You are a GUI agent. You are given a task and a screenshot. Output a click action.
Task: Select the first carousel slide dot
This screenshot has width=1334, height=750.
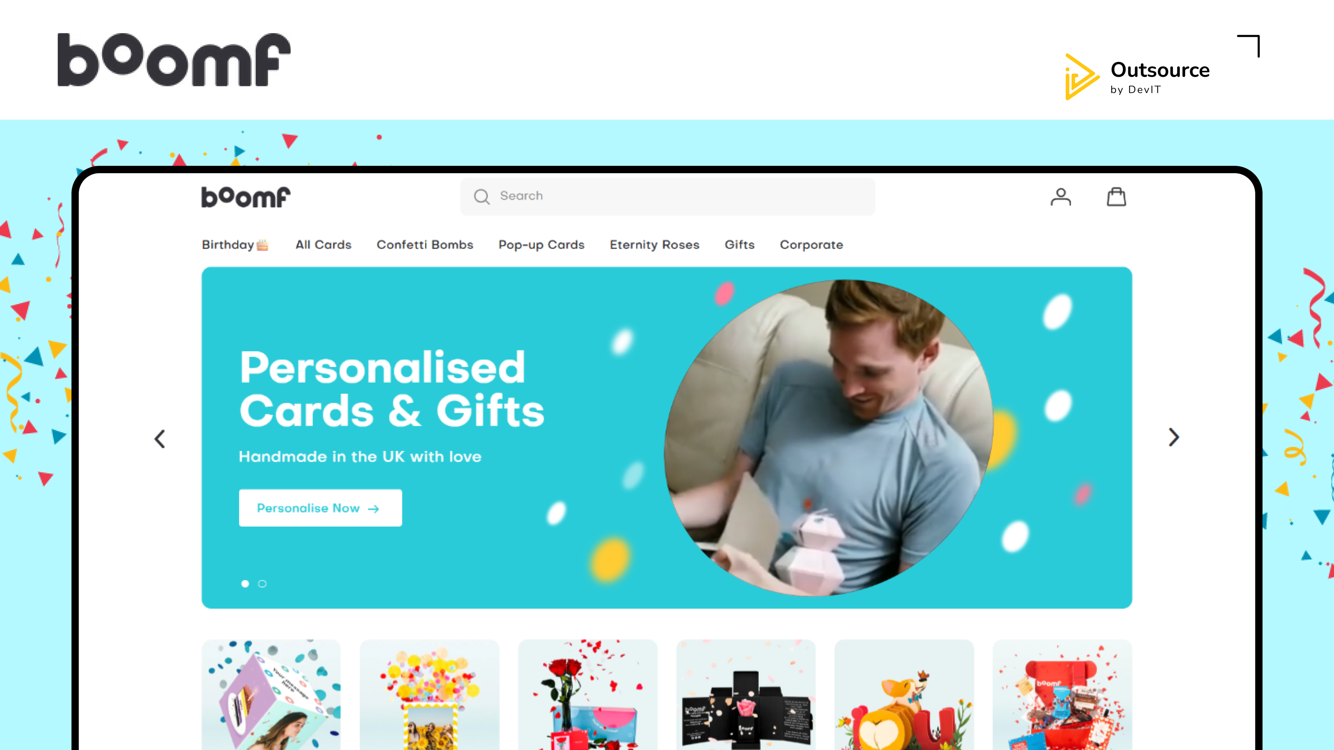[x=245, y=584]
